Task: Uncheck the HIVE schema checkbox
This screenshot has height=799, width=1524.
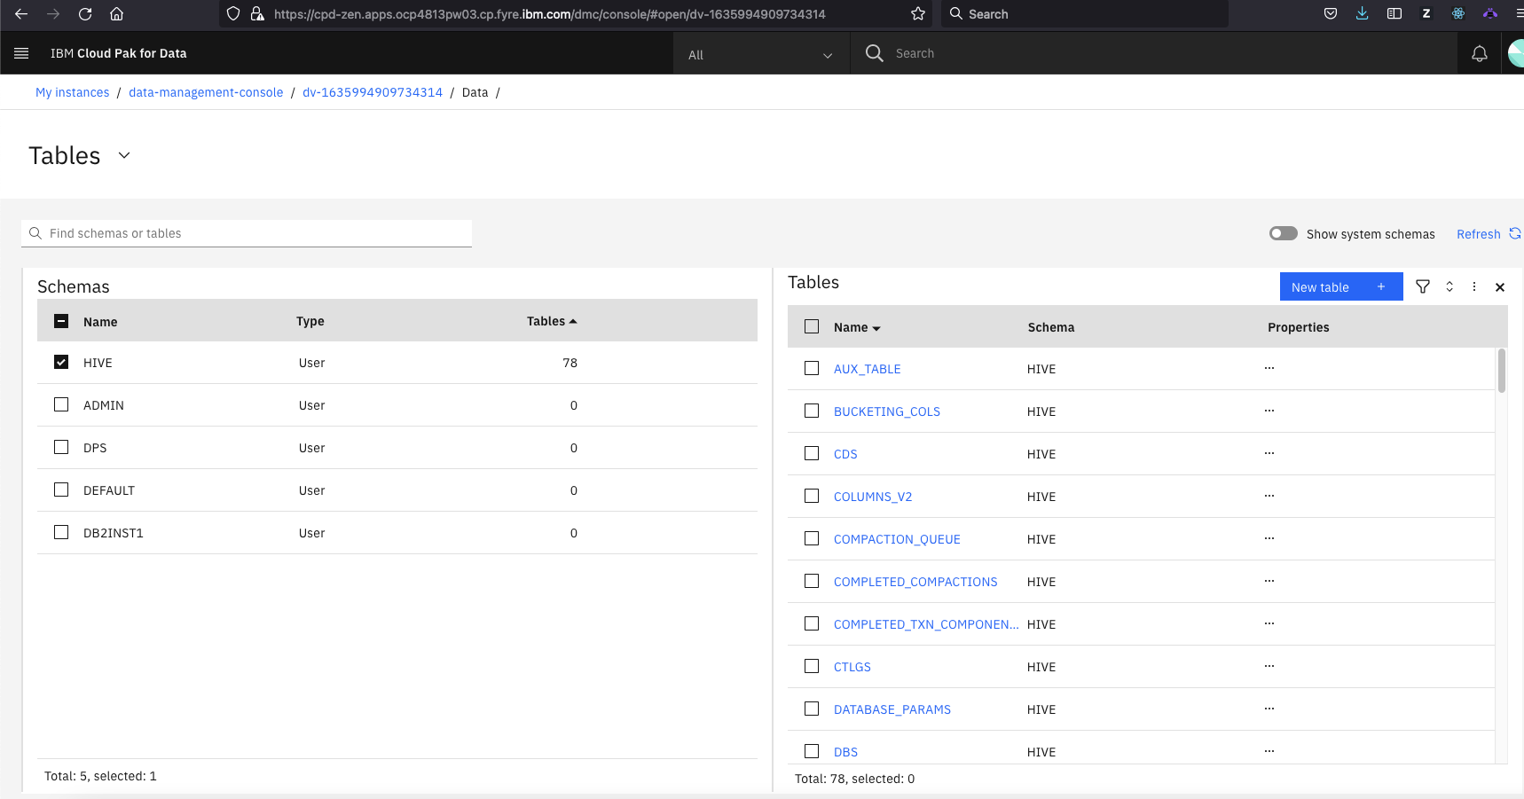Action: tap(61, 362)
